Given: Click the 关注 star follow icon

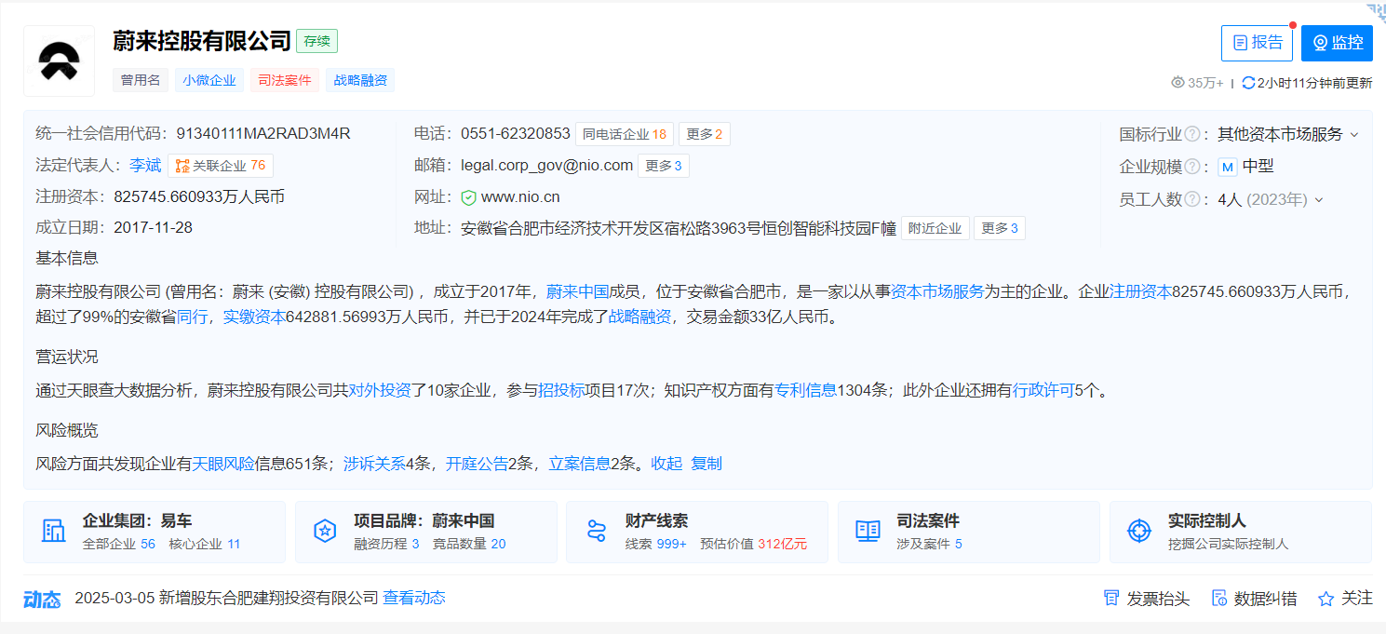Looking at the screenshot, I should tap(1326, 599).
